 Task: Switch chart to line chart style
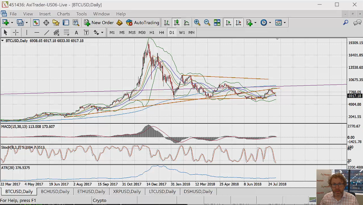tap(187, 23)
